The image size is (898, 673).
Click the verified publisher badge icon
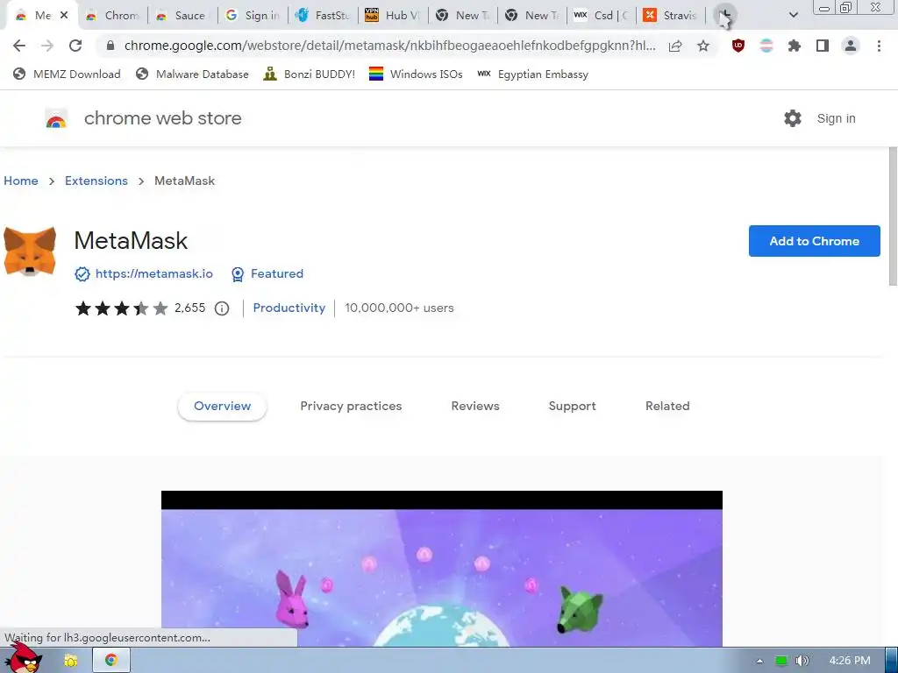click(82, 274)
